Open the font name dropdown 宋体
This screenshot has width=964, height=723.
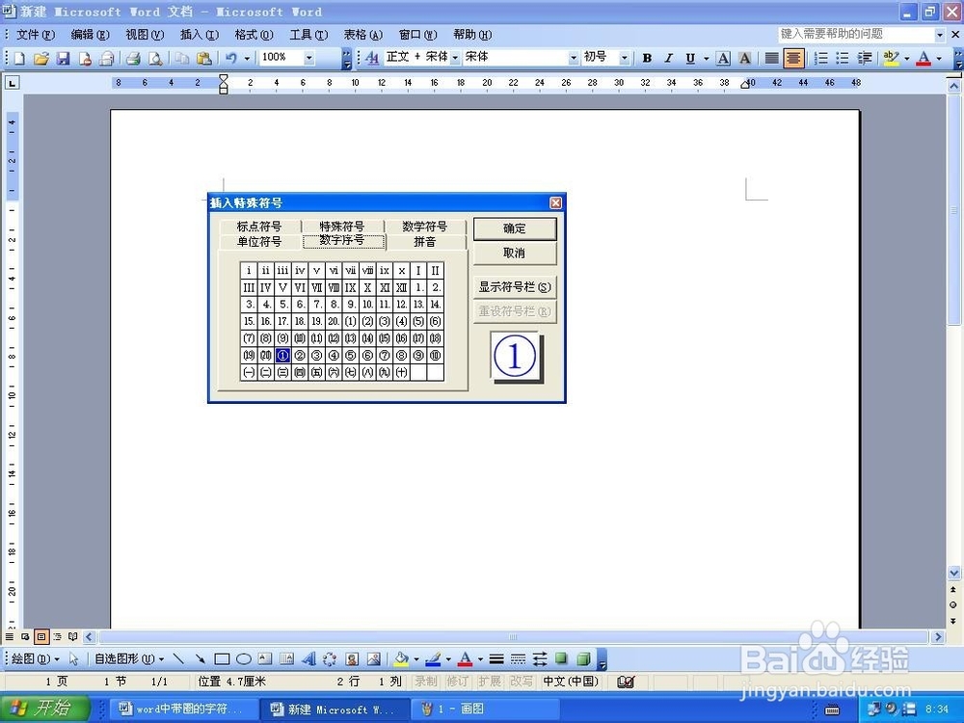click(573, 58)
